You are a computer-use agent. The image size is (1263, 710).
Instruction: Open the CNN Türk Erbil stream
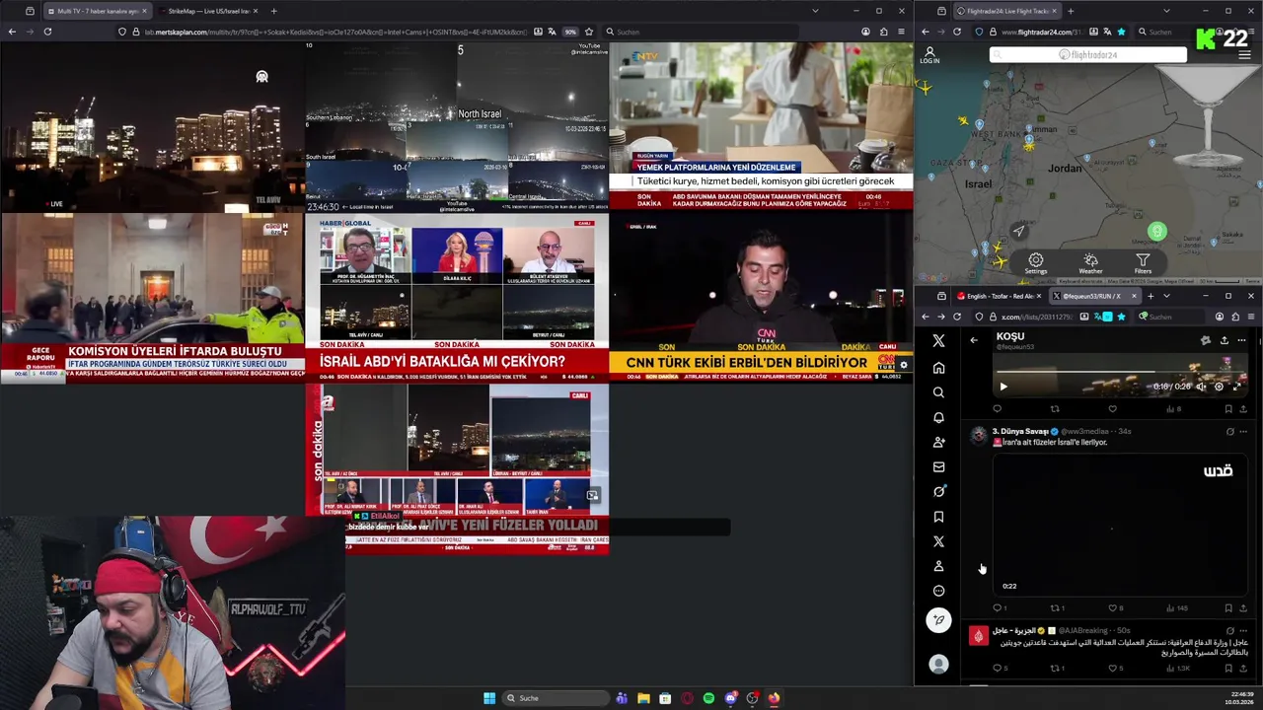(761, 298)
